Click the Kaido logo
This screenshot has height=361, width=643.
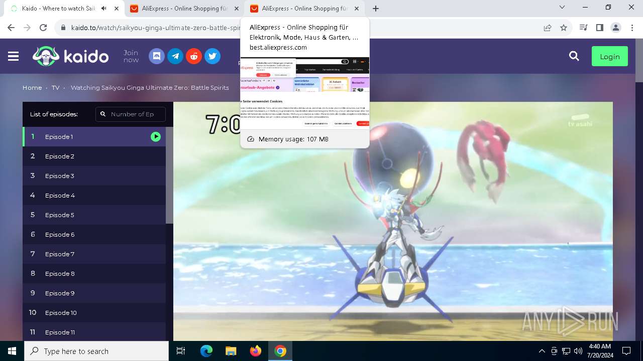(x=70, y=56)
